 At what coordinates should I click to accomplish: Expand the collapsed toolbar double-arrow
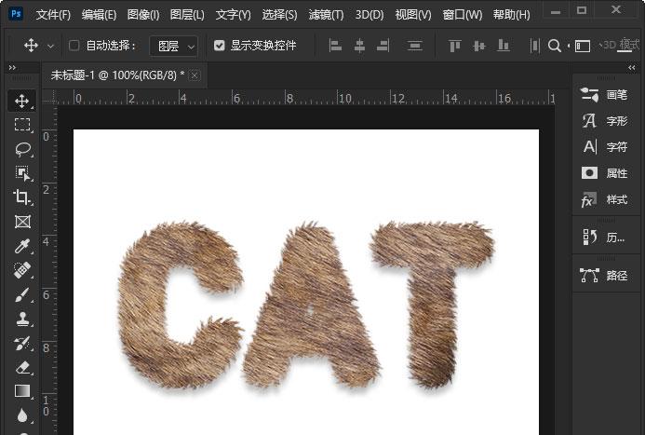pyautogui.click(x=12, y=67)
